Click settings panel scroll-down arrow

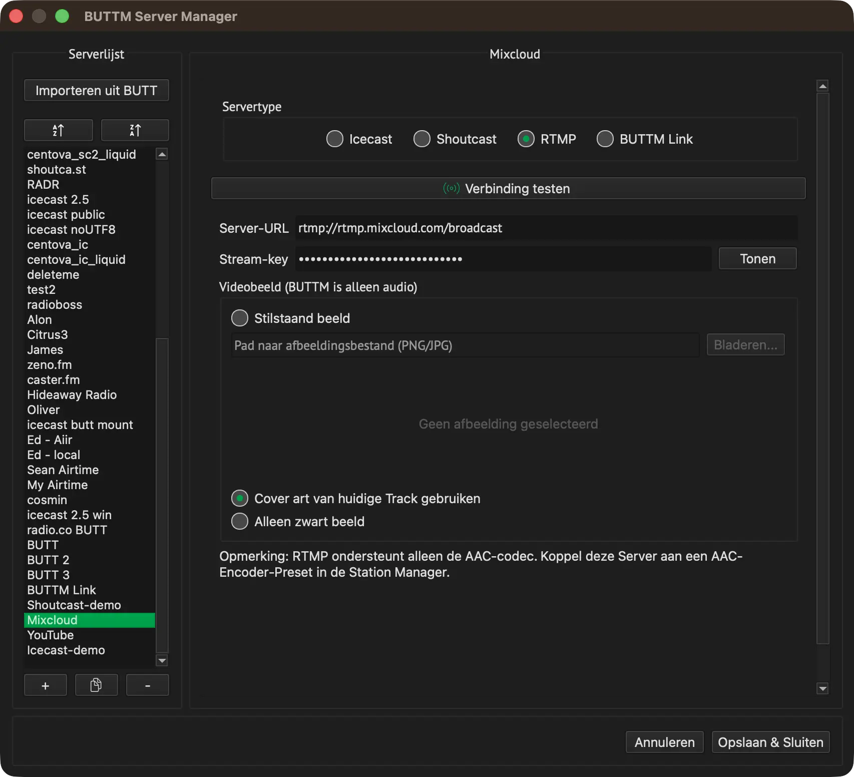click(822, 688)
